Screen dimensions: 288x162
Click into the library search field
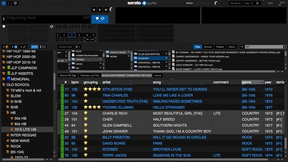coord(265,47)
